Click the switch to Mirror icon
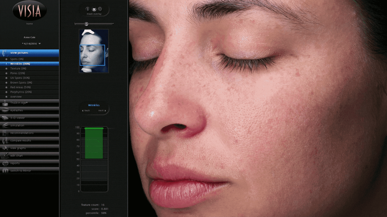Image resolution: width=387 pixels, height=217 pixels. tap(5, 171)
